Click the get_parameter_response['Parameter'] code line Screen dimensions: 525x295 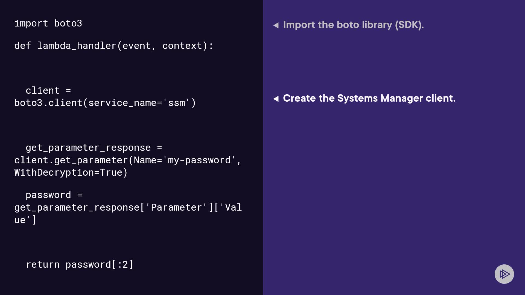pos(128,208)
